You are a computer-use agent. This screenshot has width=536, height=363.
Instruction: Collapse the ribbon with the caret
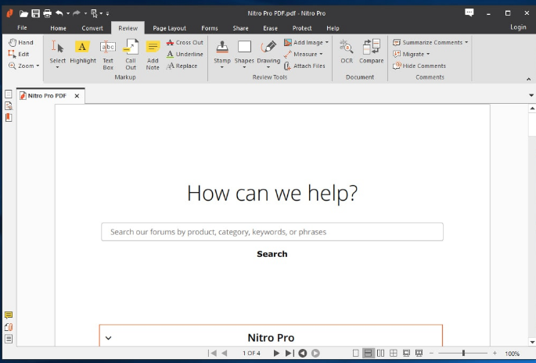[528, 79]
